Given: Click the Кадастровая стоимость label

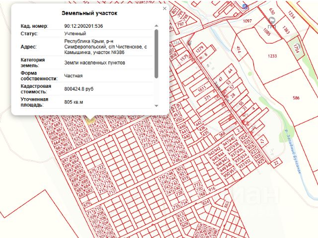Looking at the screenshot, I should pyautogui.click(x=36, y=89).
